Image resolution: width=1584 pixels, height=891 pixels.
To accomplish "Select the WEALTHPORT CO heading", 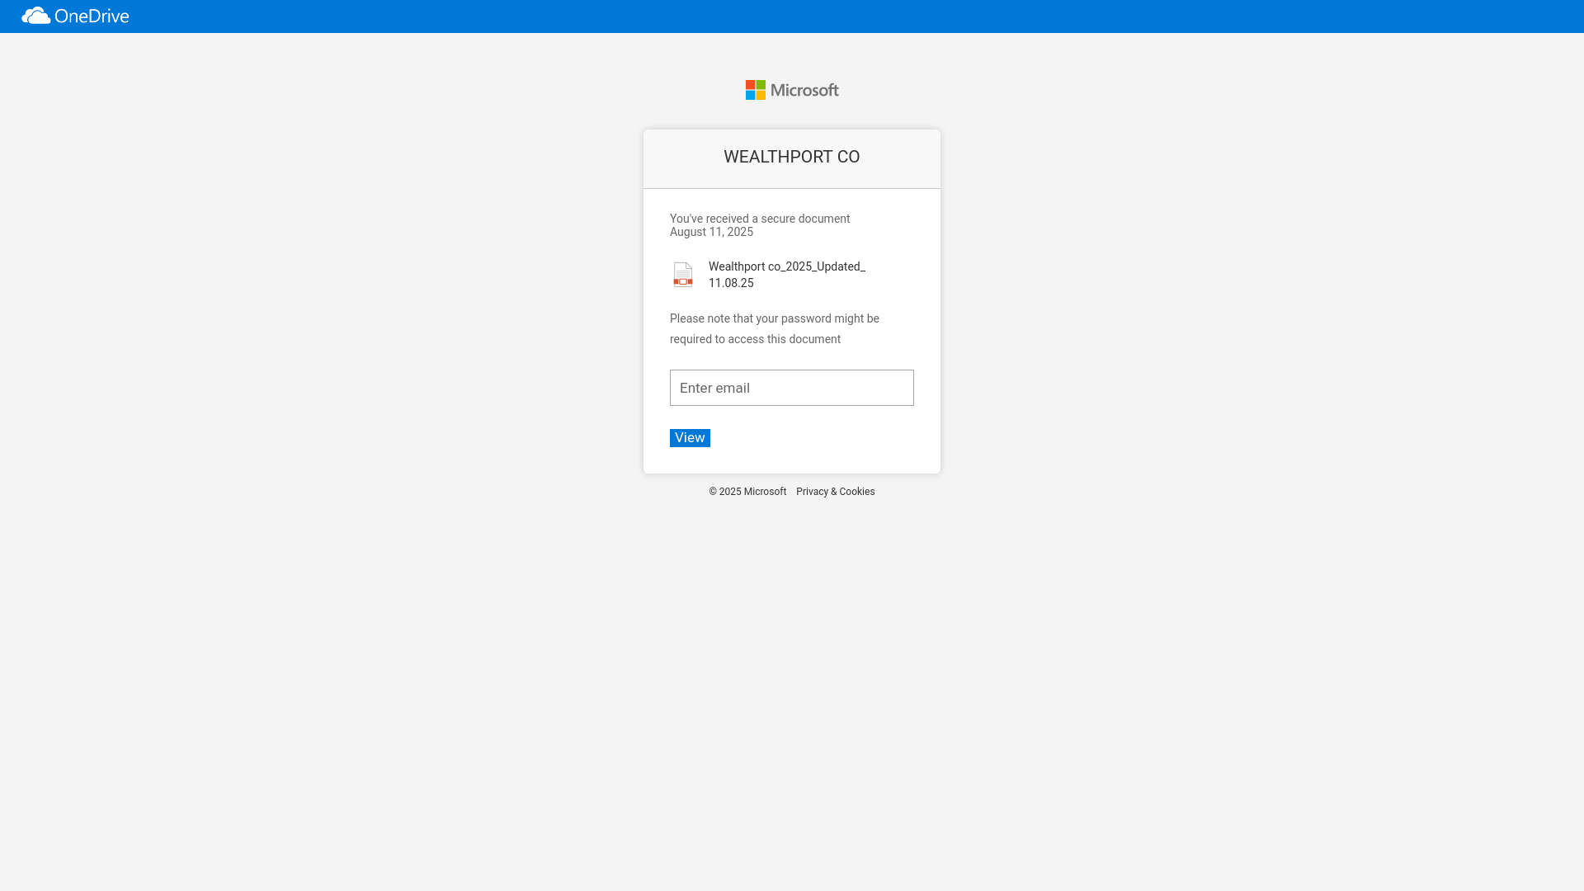I will pos(792,157).
